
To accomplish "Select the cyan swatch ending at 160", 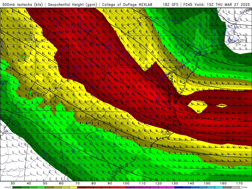I will 219,187.
